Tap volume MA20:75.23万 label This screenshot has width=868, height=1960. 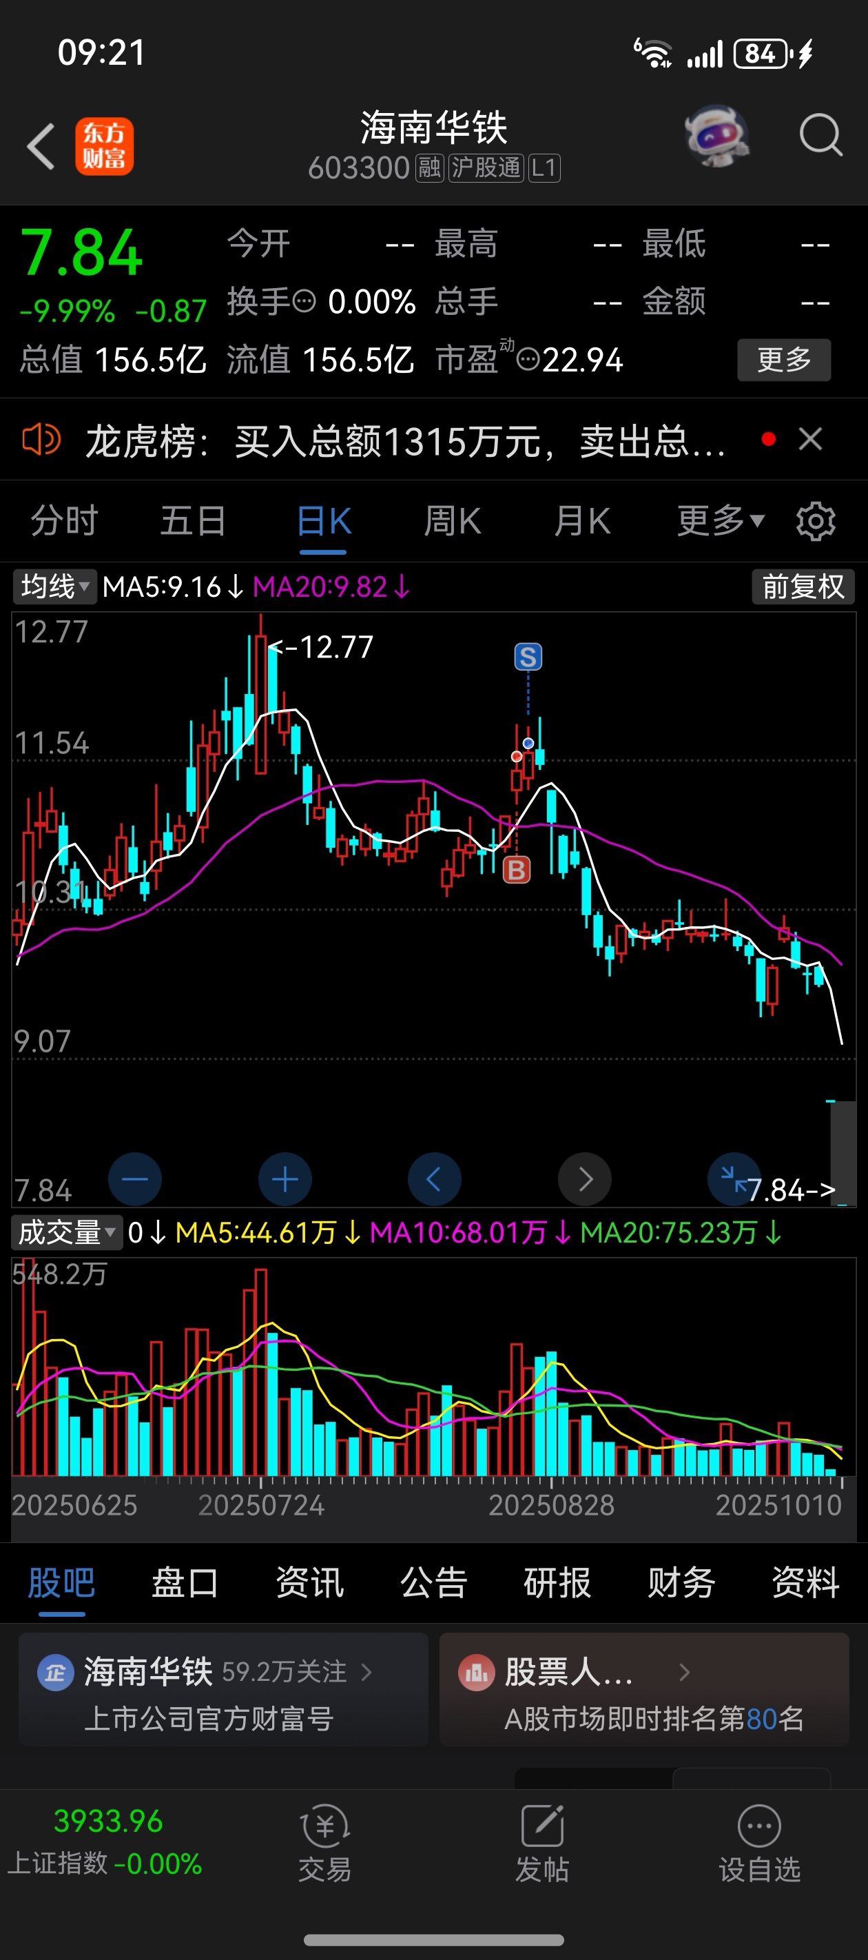click(679, 1233)
